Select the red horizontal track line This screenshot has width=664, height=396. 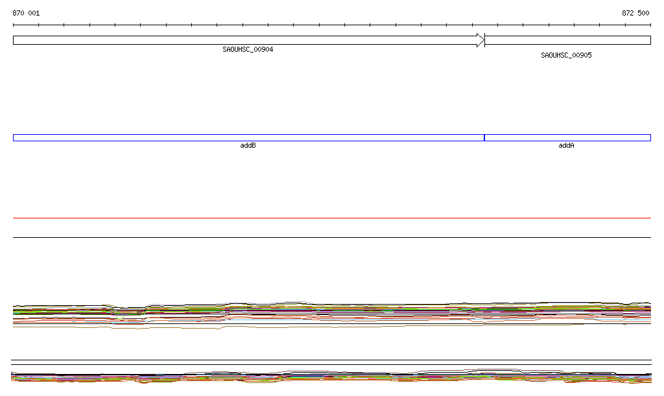coord(332,218)
